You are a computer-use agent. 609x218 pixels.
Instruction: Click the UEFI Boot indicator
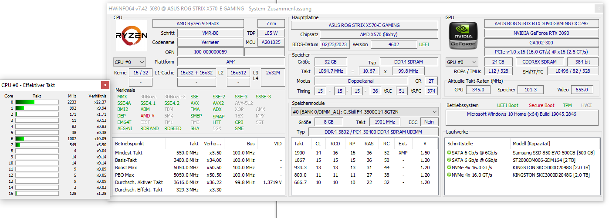(507, 105)
